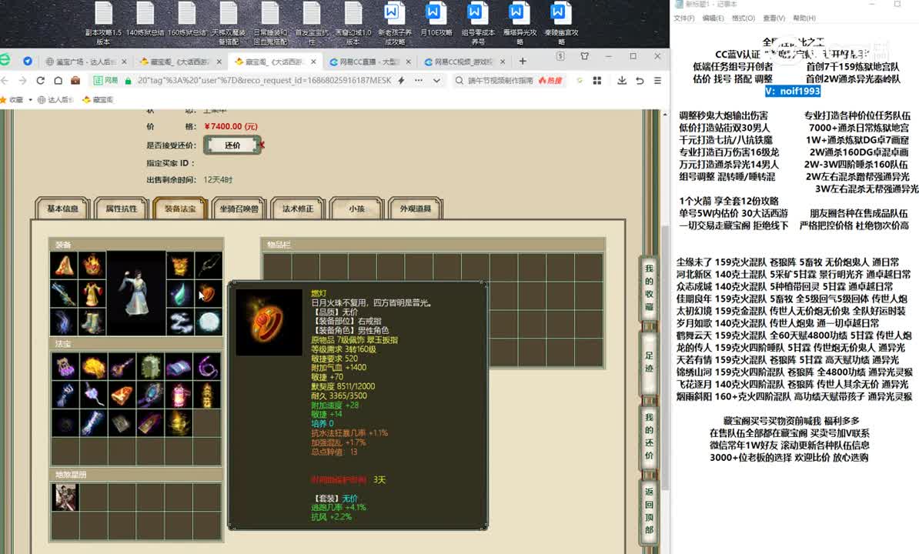The width and height of the screenshot is (919, 554).
Task: Select the orange ring equipment icon
Action: (x=209, y=294)
